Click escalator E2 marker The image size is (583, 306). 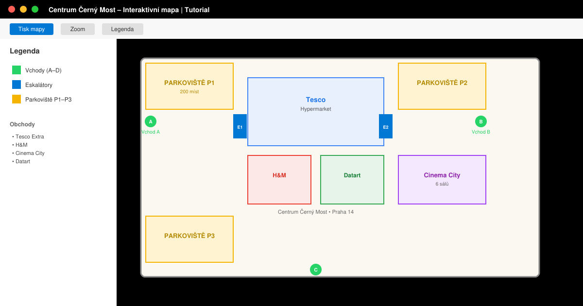click(386, 126)
